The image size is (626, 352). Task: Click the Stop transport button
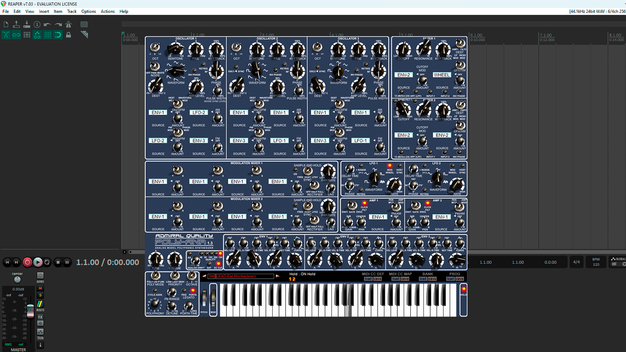(58, 262)
